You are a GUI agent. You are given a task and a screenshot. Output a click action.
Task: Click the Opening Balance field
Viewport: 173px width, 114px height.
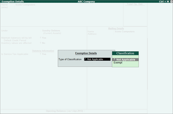(65, 111)
